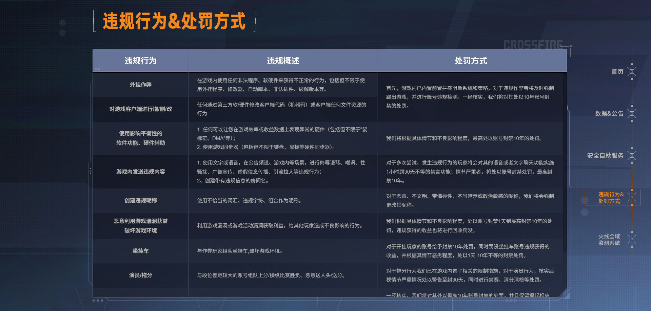This screenshot has height=311, width=651.
Task: Click the square marker icon beside 火线全域监测系统
Action: (632, 239)
